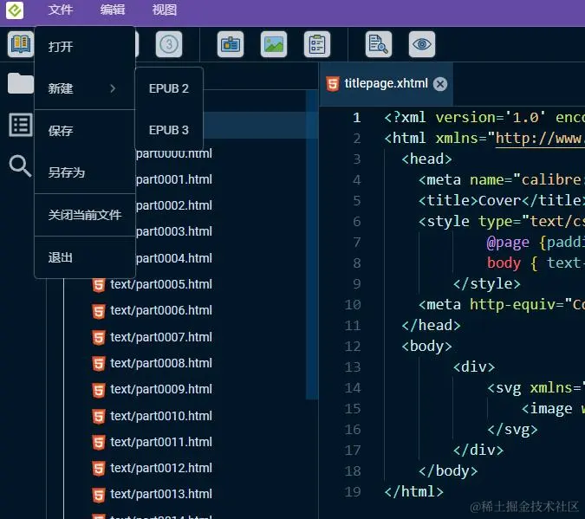
Task: Click the insert image toolbar icon
Action: [x=274, y=44]
